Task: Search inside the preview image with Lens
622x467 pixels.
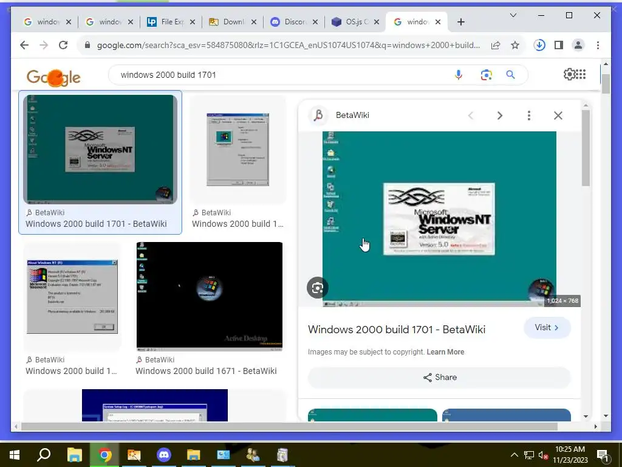Action: [317, 288]
